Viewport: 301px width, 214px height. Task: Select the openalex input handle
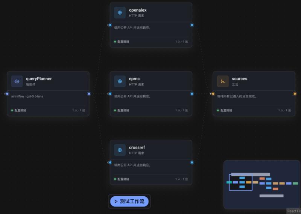coord(110,25)
